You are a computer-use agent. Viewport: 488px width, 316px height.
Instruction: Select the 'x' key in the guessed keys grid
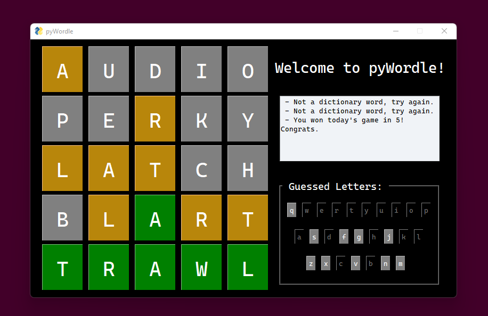coord(326,263)
